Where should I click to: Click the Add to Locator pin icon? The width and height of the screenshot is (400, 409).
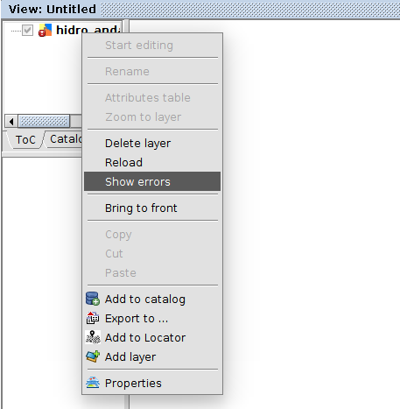(93, 337)
